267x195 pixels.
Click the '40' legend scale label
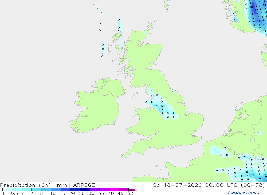(x=111, y=193)
